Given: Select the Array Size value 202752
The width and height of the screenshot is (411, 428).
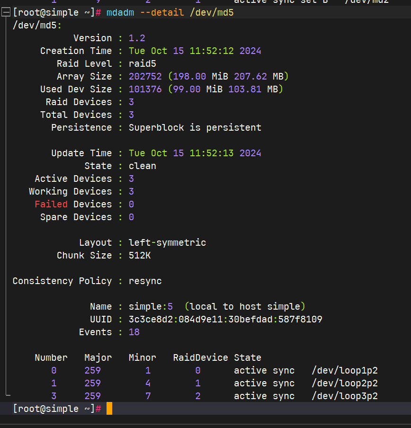Looking at the screenshot, I should (x=145, y=76).
